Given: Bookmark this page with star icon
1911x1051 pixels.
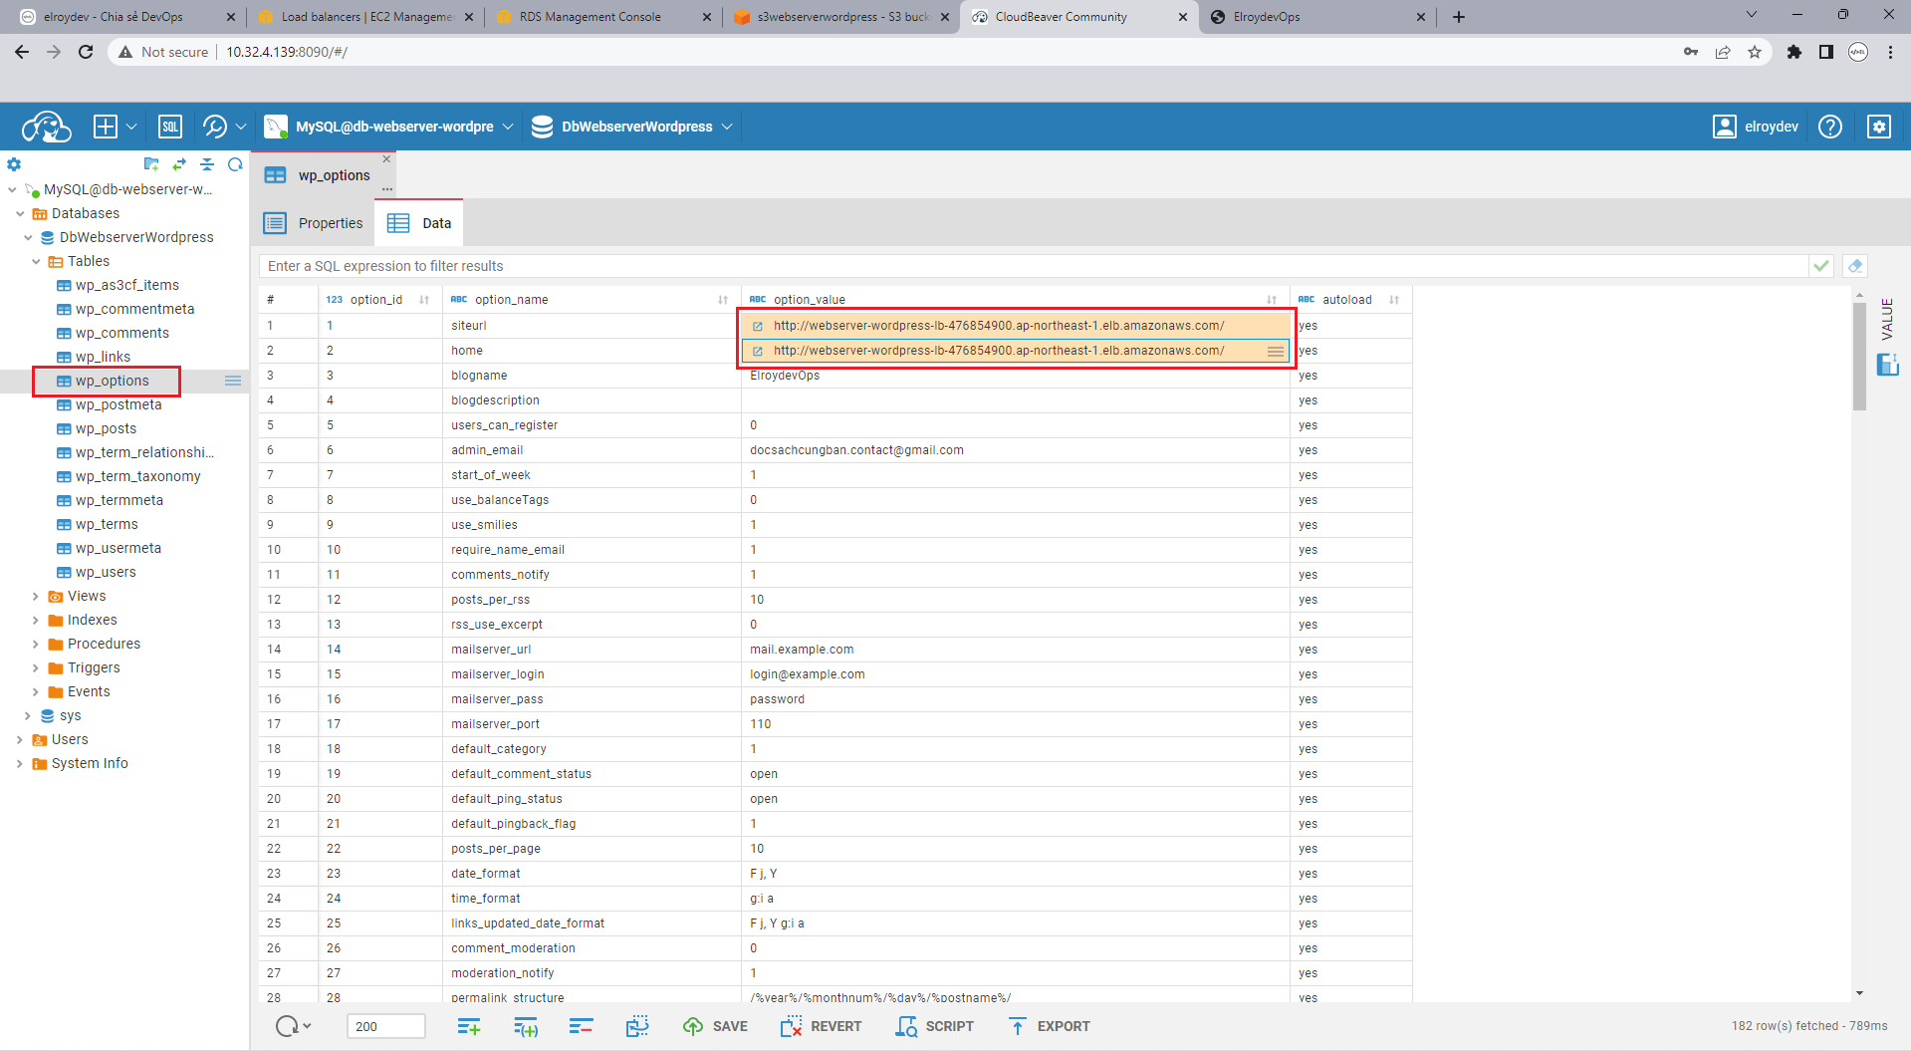Looking at the screenshot, I should click(1755, 52).
